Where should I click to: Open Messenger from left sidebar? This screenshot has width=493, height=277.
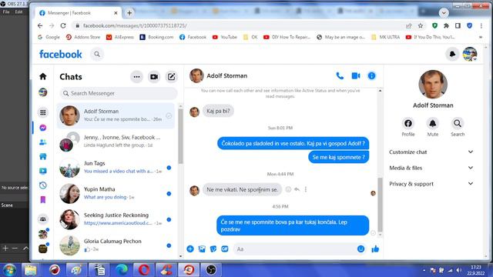tap(43, 128)
